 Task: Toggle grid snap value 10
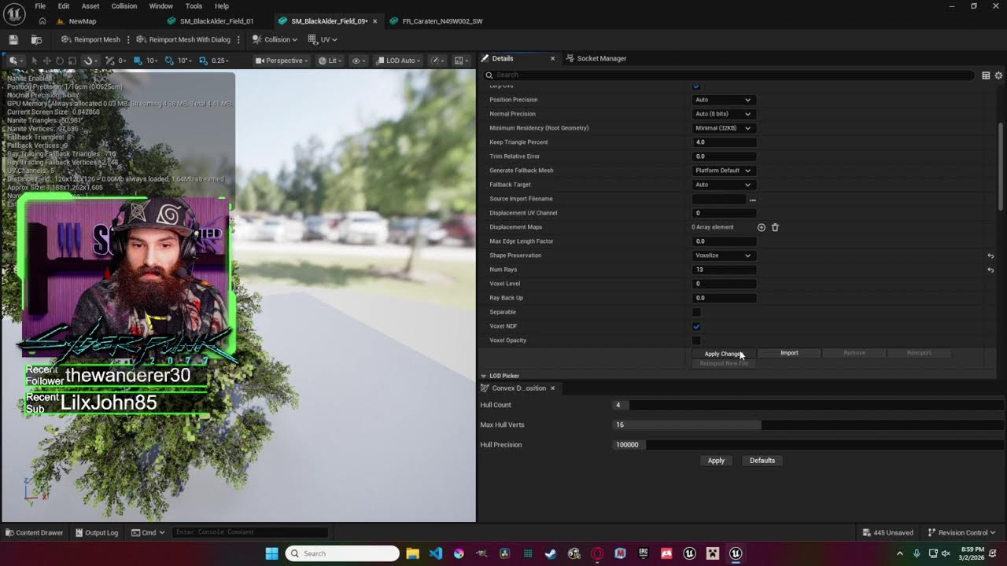click(x=146, y=61)
